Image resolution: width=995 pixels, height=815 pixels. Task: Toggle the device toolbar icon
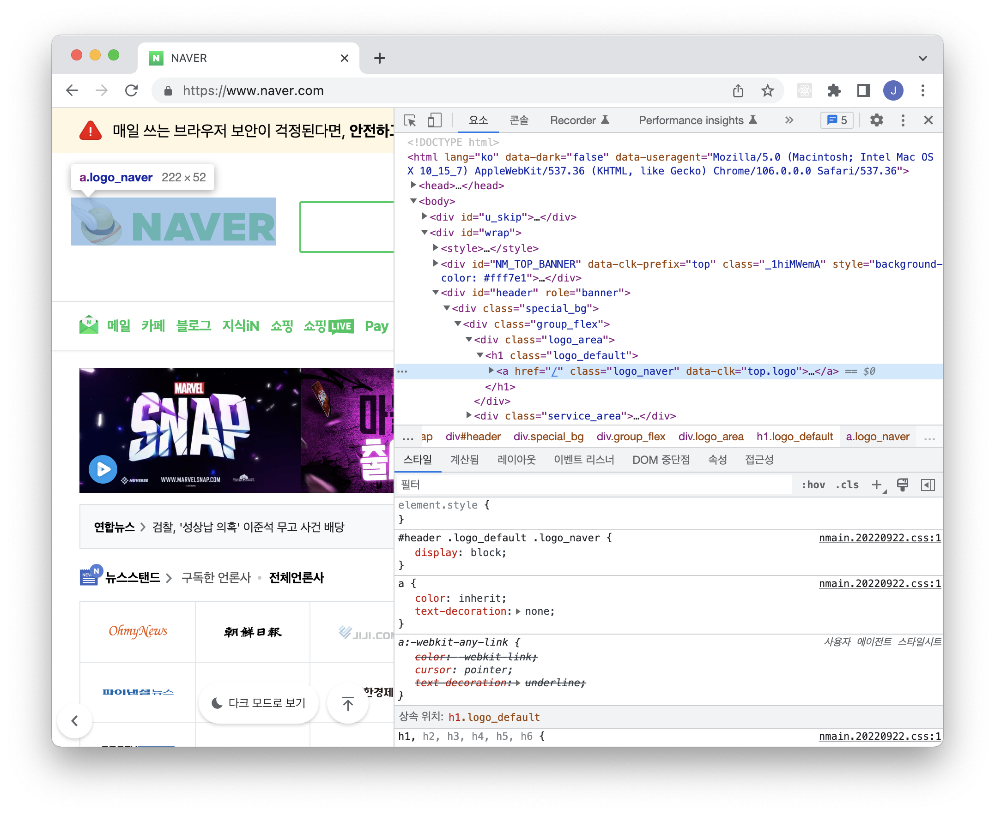435,120
